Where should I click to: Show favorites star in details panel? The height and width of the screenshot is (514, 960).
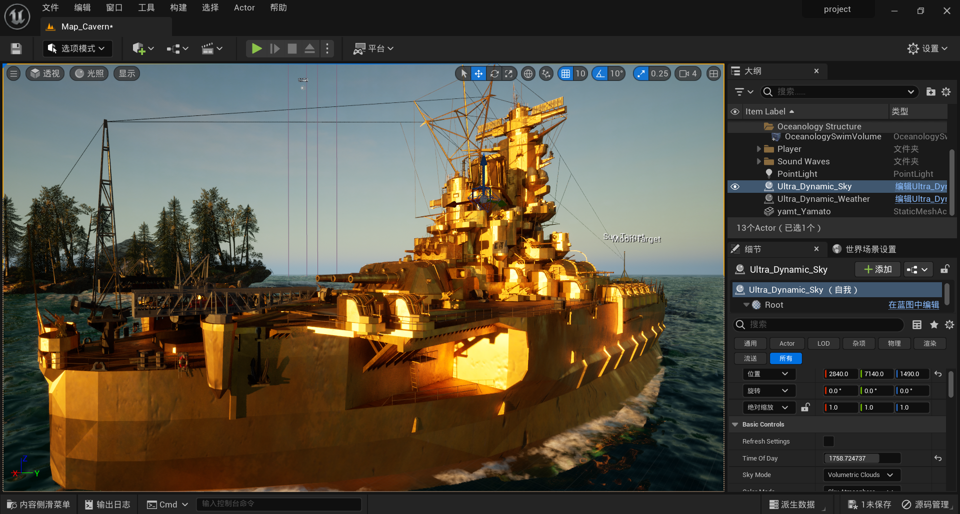point(933,325)
